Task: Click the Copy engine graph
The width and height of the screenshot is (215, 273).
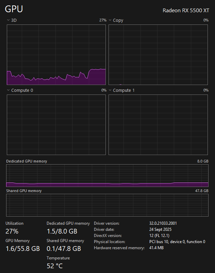Action: pyautogui.click(x=158, y=55)
